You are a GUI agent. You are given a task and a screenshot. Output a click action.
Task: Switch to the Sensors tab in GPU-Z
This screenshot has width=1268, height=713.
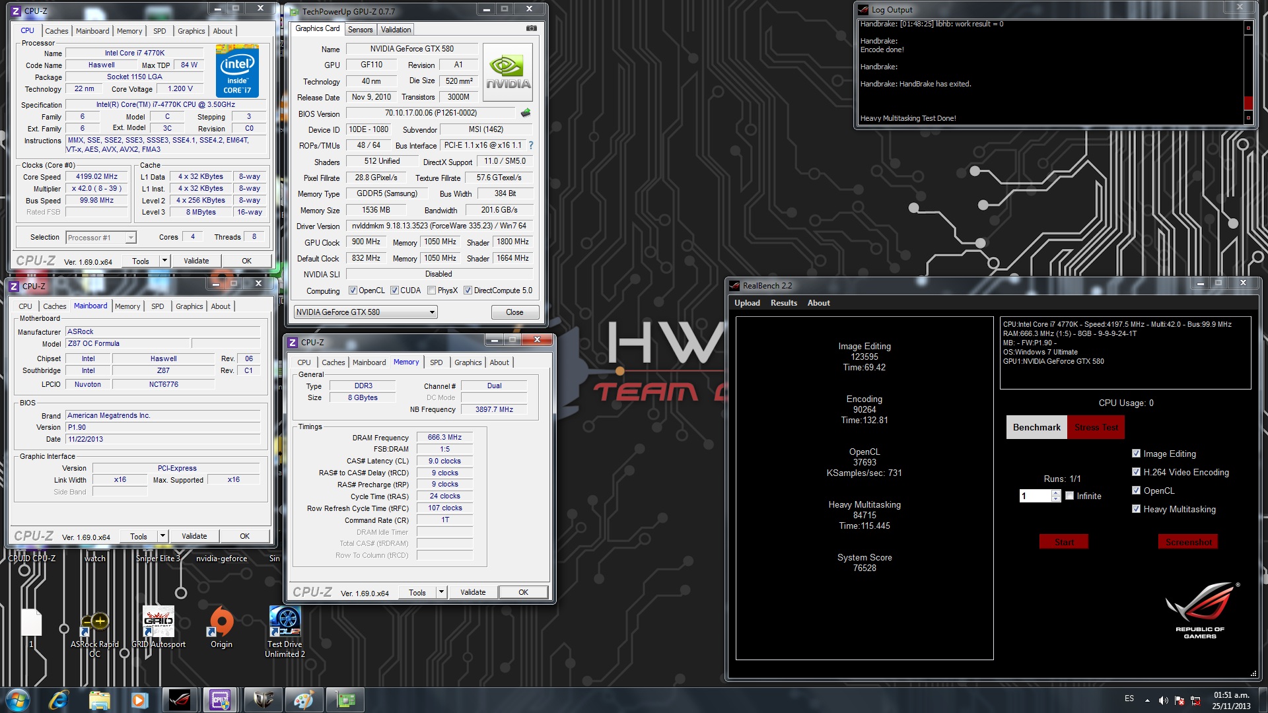click(360, 30)
